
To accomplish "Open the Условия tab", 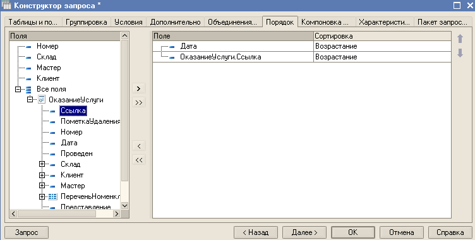I will pos(128,22).
